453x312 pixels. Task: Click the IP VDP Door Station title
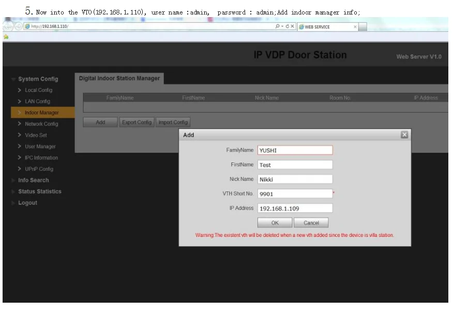click(x=300, y=55)
